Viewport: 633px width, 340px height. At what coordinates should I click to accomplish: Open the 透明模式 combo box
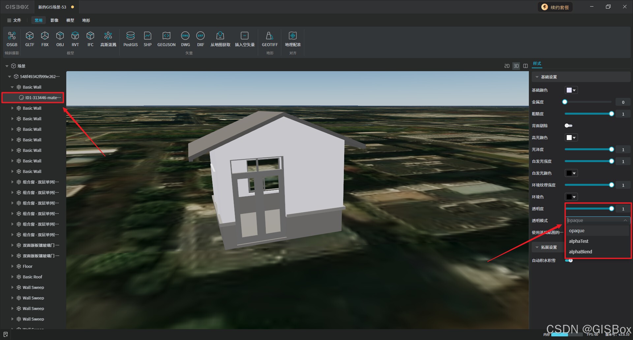point(598,220)
